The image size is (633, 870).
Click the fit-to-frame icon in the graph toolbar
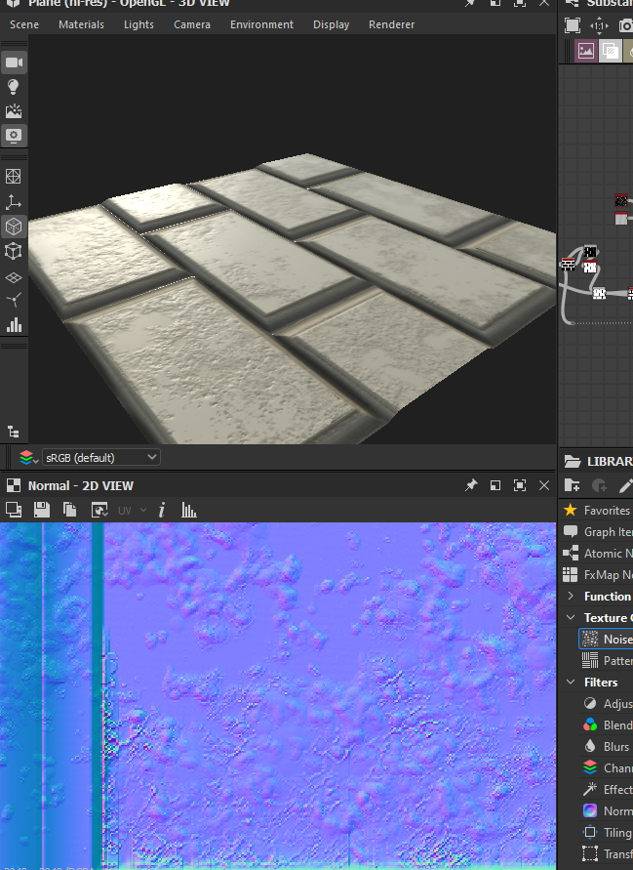coord(572,25)
